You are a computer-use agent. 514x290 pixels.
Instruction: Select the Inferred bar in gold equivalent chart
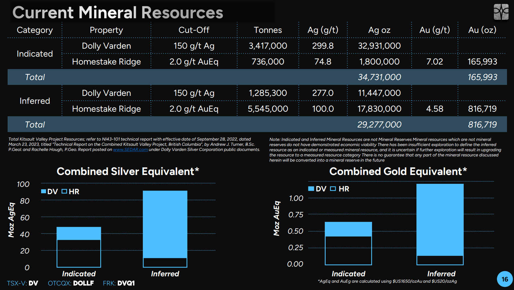tap(440, 224)
